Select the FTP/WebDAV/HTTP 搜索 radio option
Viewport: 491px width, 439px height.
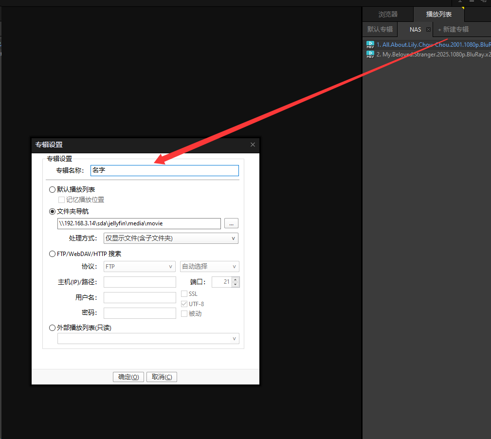(52, 254)
